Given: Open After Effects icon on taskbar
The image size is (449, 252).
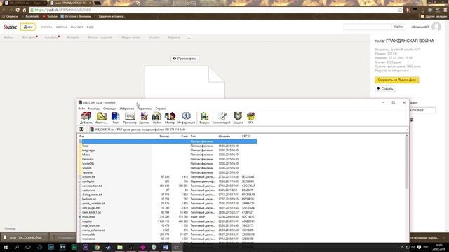Looking at the screenshot, I should click(x=86, y=247).
